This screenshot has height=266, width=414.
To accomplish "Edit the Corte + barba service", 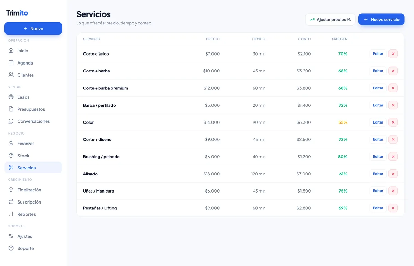I will pos(378,71).
